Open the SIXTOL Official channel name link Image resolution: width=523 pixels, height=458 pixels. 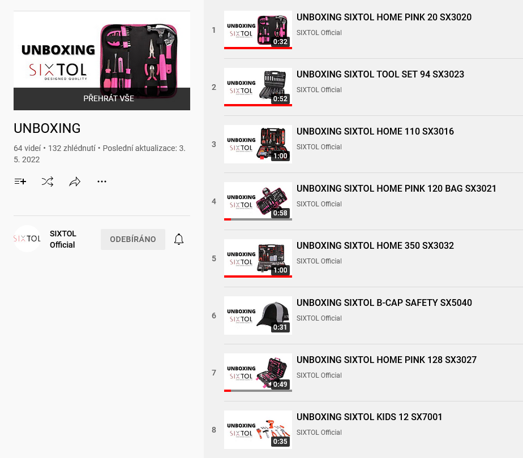pyautogui.click(x=63, y=239)
